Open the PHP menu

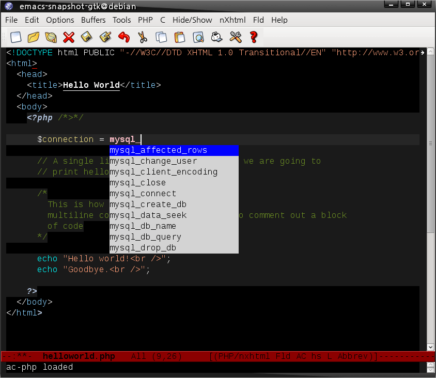(145, 20)
